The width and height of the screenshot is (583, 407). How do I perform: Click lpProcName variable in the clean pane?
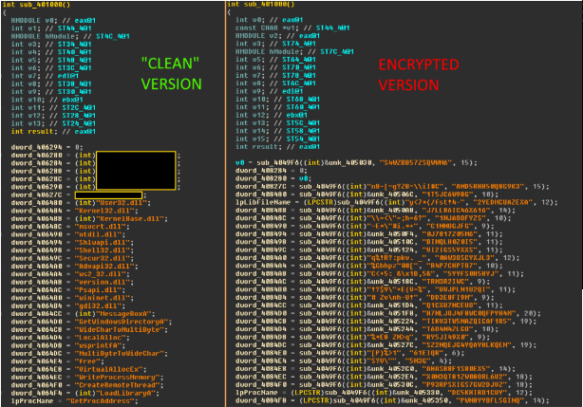32,401
